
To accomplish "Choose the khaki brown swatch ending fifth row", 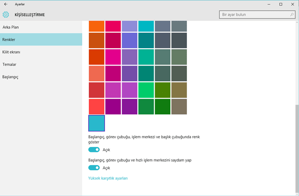I will (179, 90).
